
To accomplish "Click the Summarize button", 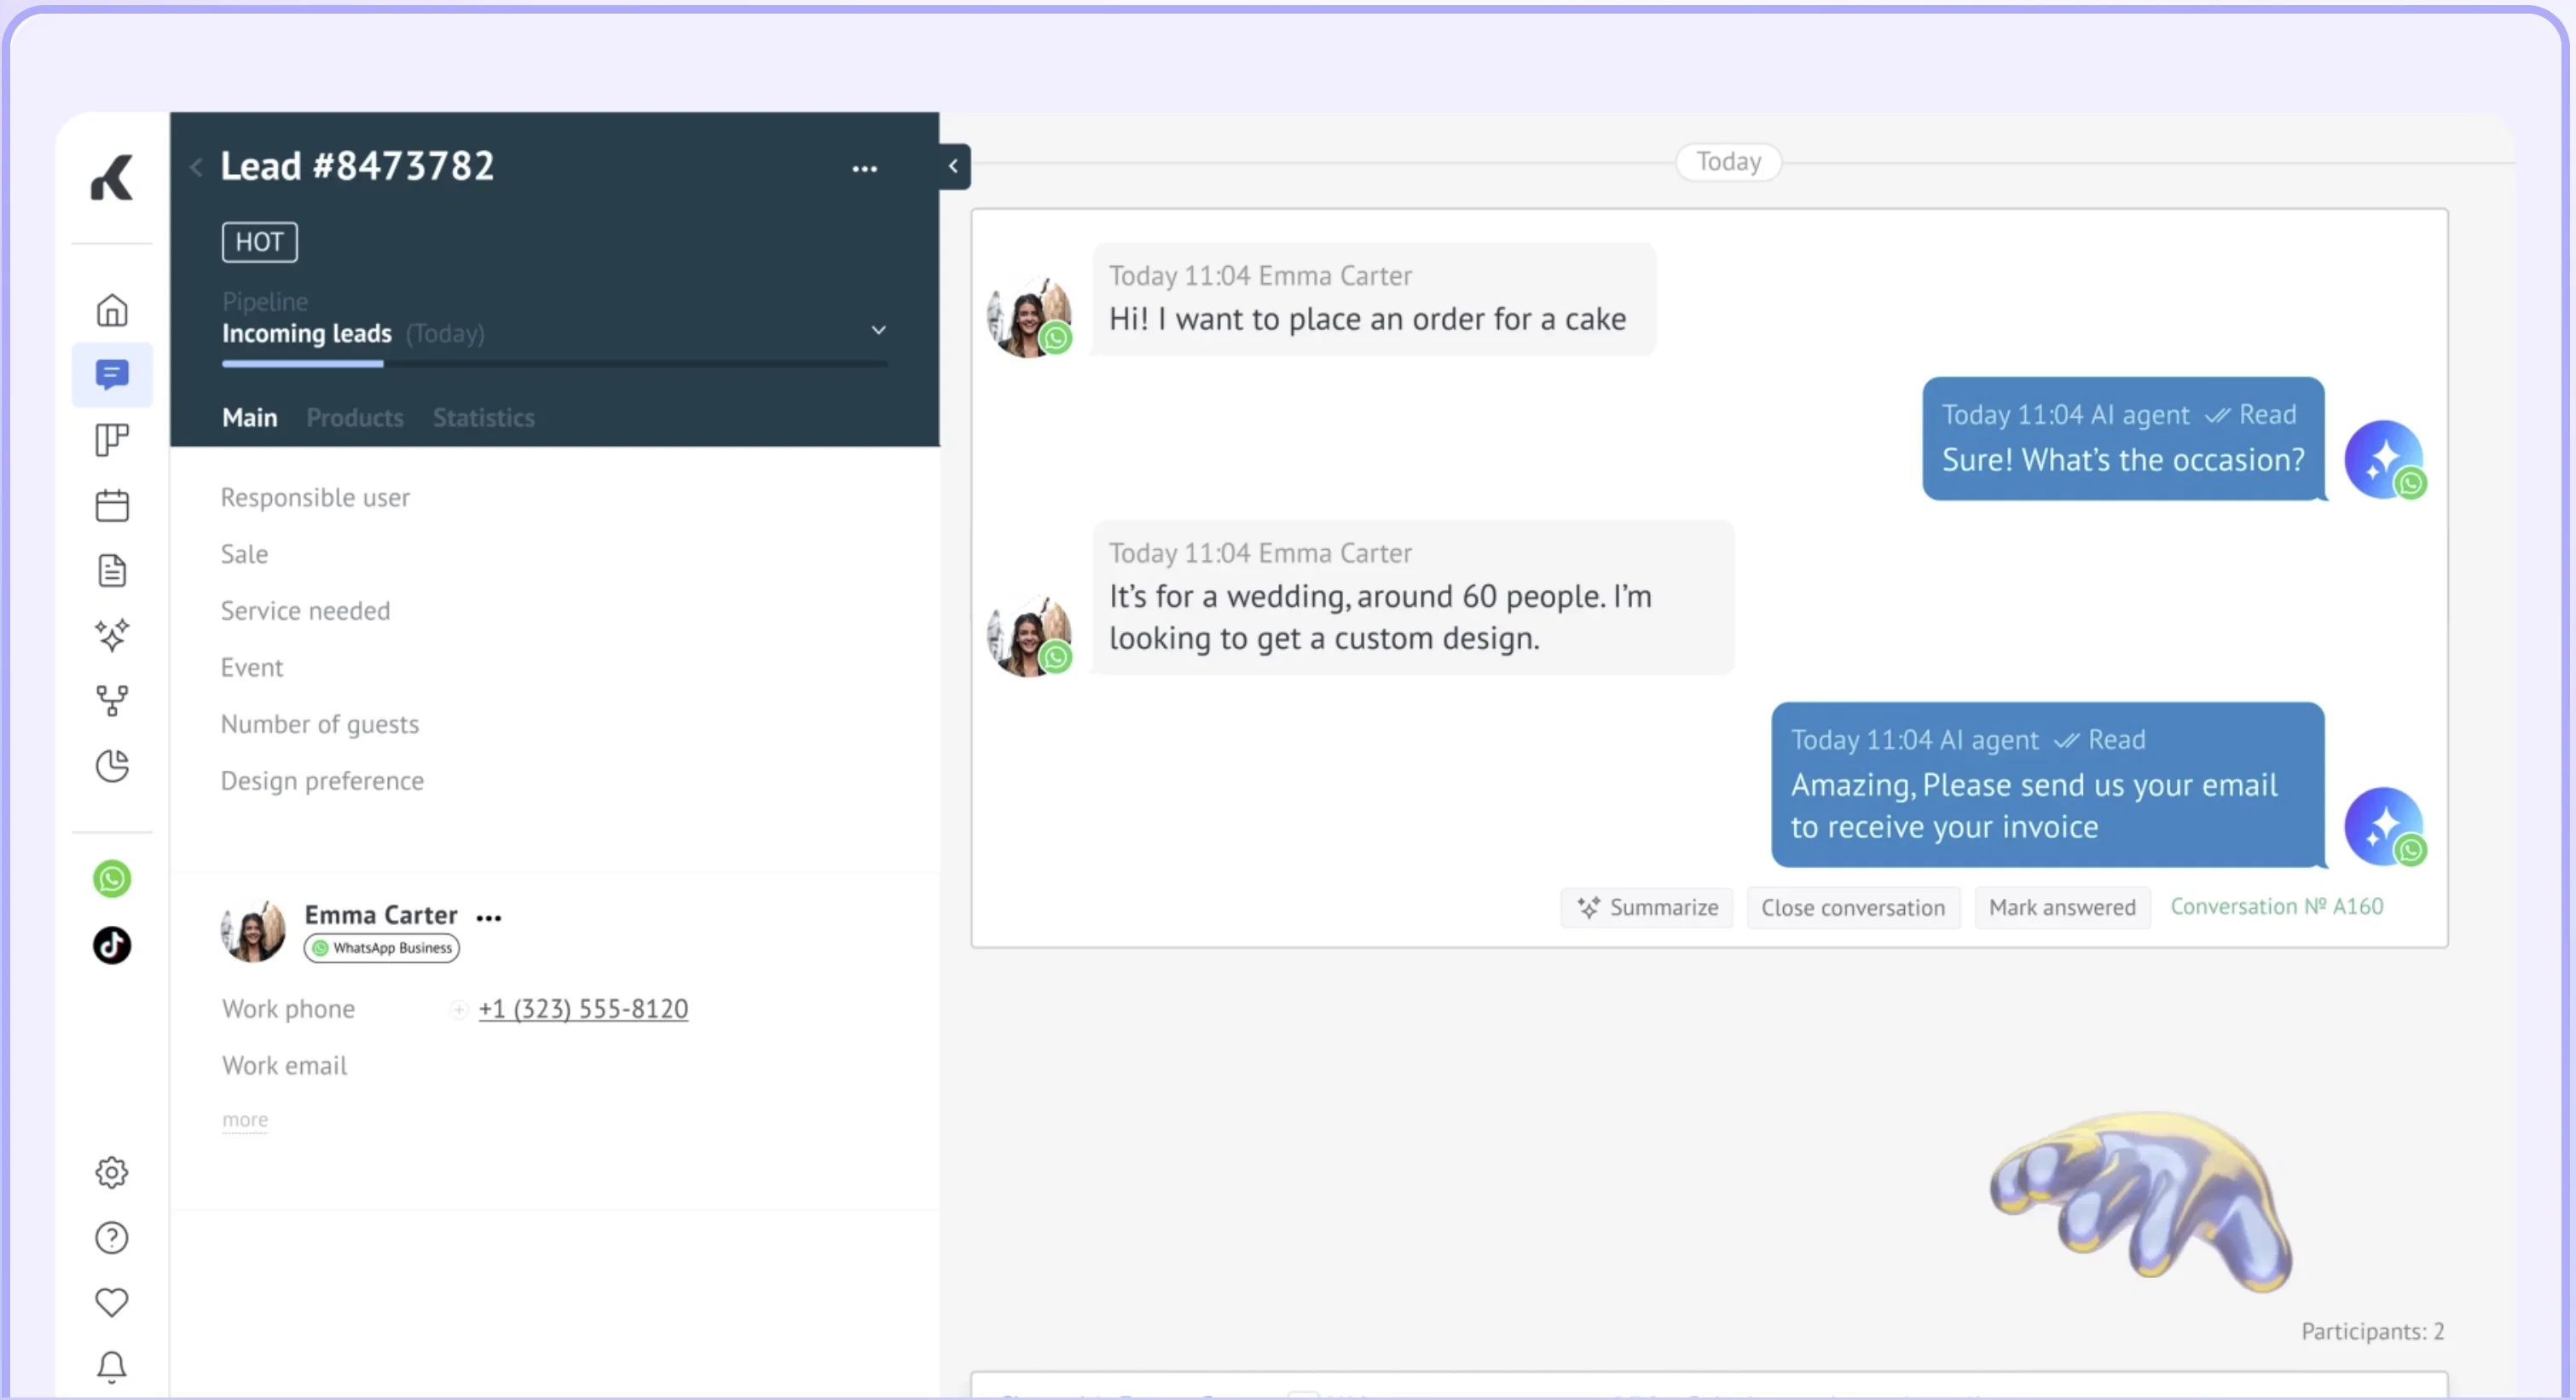I will click(1647, 908).
